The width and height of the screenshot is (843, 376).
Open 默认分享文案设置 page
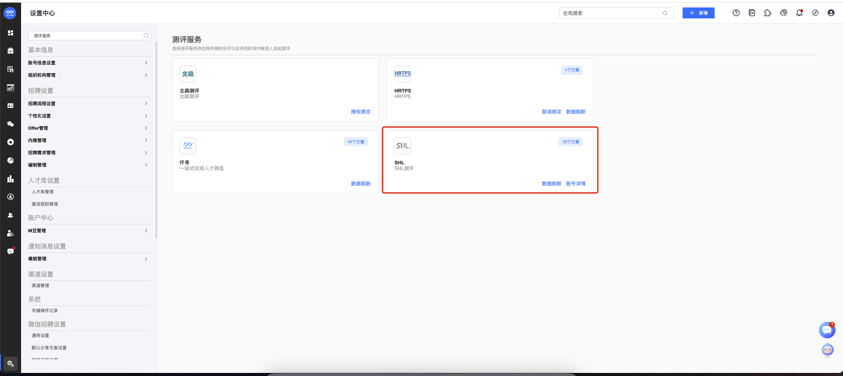pyautogui.click(x=49, y=348)
